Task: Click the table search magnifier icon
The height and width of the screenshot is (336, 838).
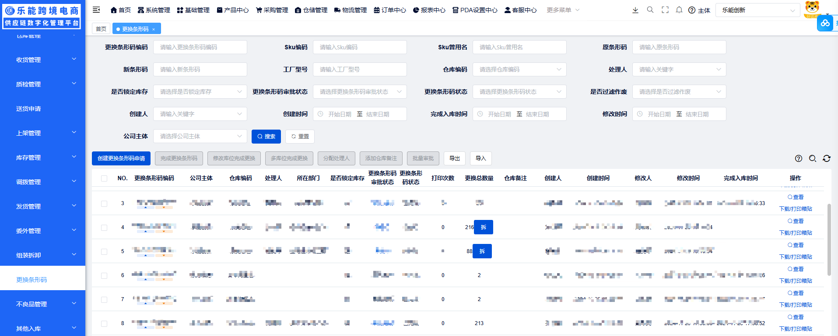Action: point(813,158)
